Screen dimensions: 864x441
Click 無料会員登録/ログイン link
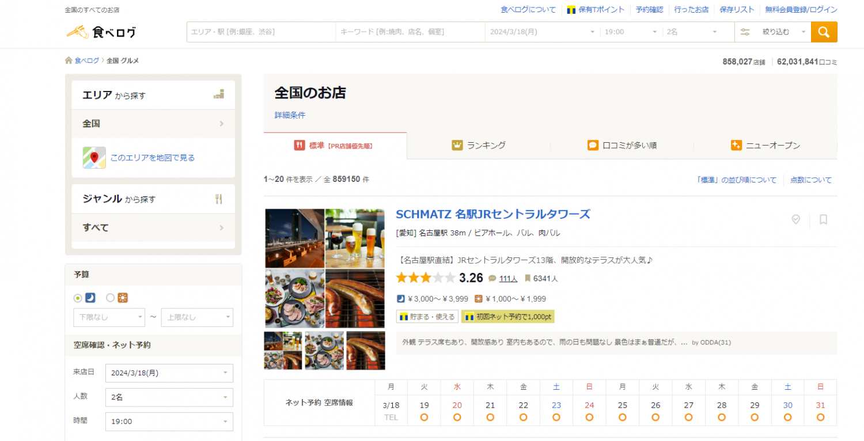(x=801, y=10)
